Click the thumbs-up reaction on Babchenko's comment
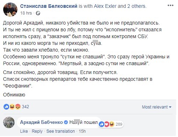Image resolution: width=178 pixels, height=137 pixels. click(102, 124)
